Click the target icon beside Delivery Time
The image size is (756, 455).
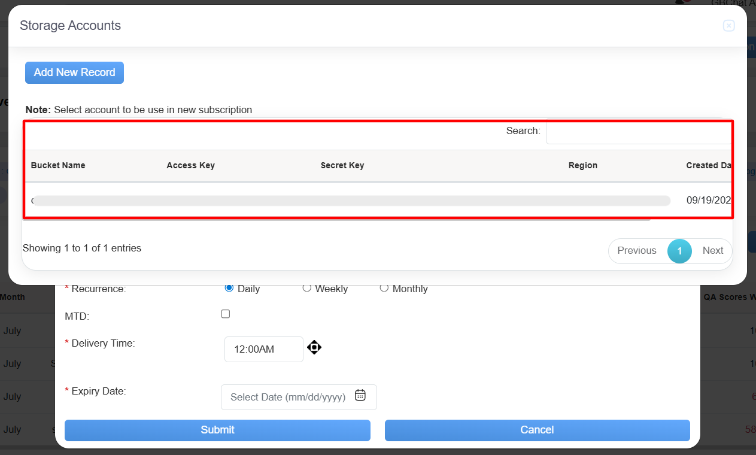tap(314, 347)
